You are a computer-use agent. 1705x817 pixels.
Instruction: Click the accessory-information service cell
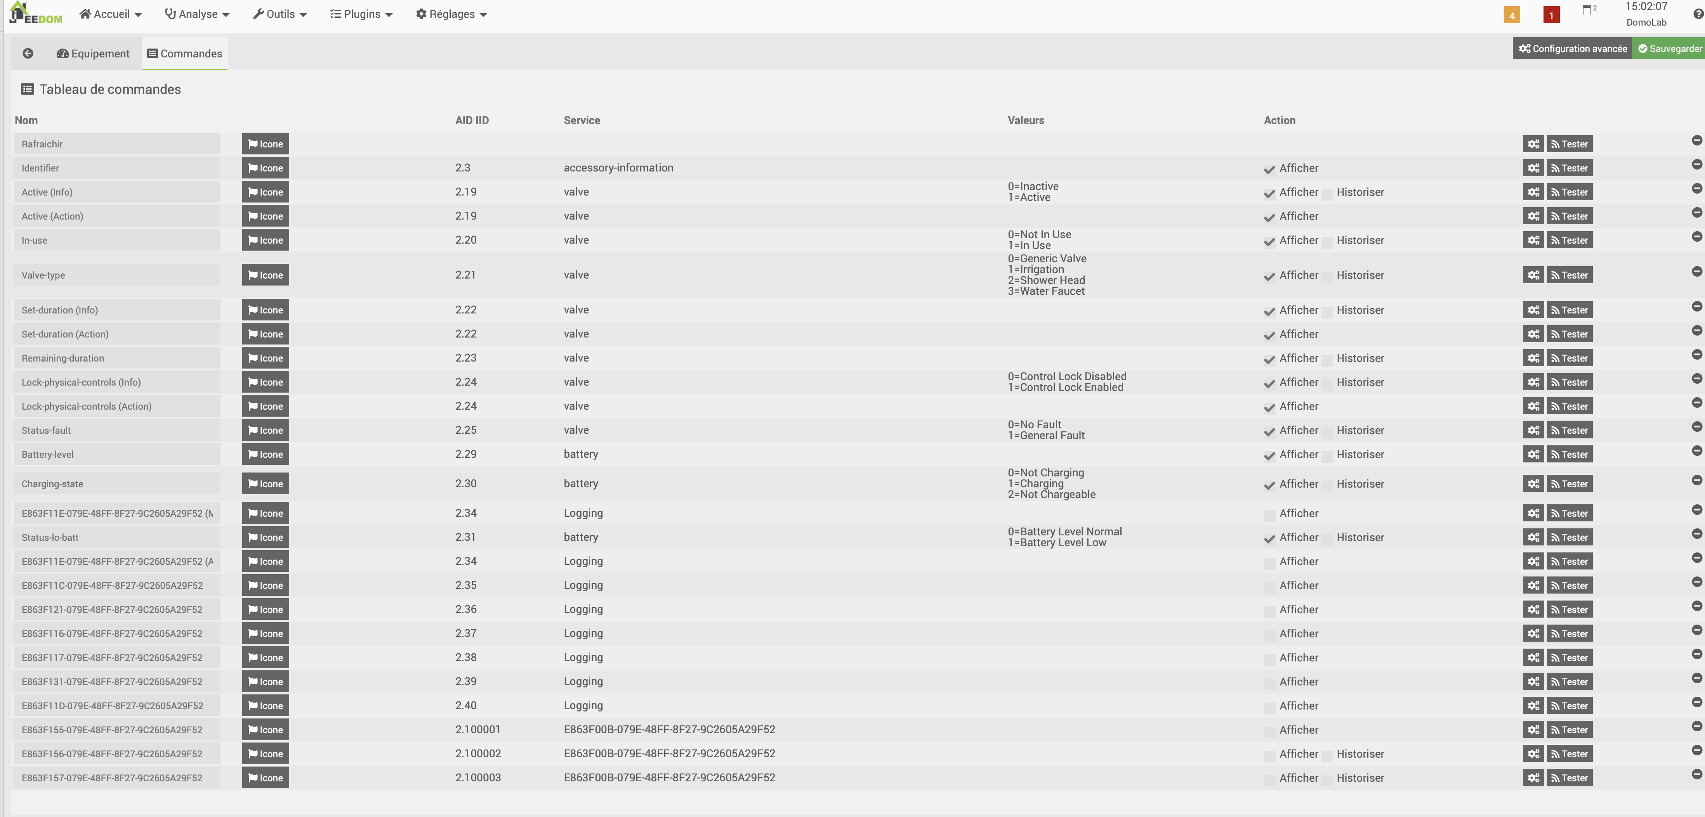click(x=618, y=168)
